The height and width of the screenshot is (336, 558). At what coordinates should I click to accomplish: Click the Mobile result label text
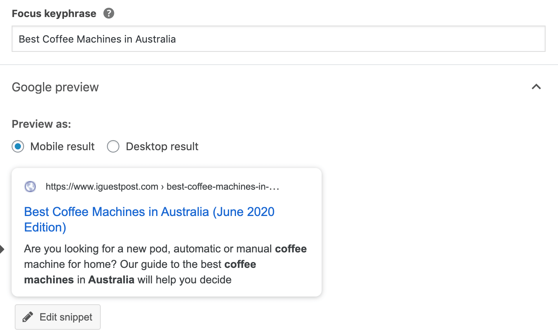[62, 147]
